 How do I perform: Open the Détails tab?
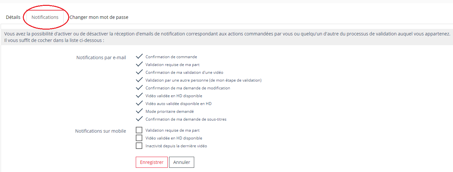13,17
